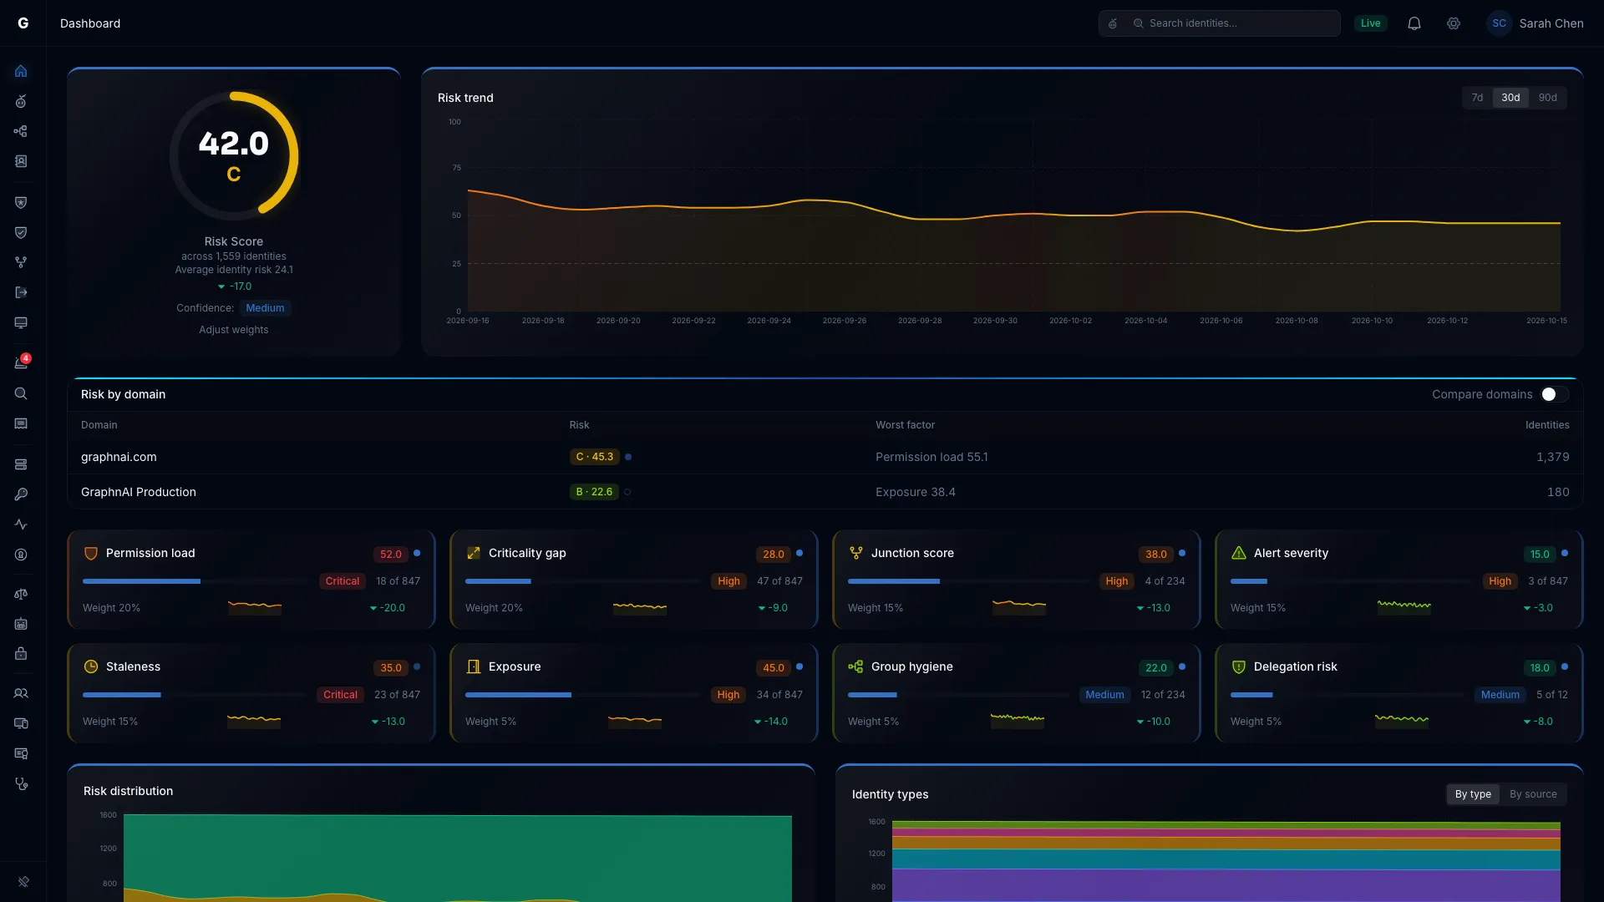Click the robot face sidebar icon
This screenshot has width=1604, height=902.
pyautogui.click(x=21, y=624)
